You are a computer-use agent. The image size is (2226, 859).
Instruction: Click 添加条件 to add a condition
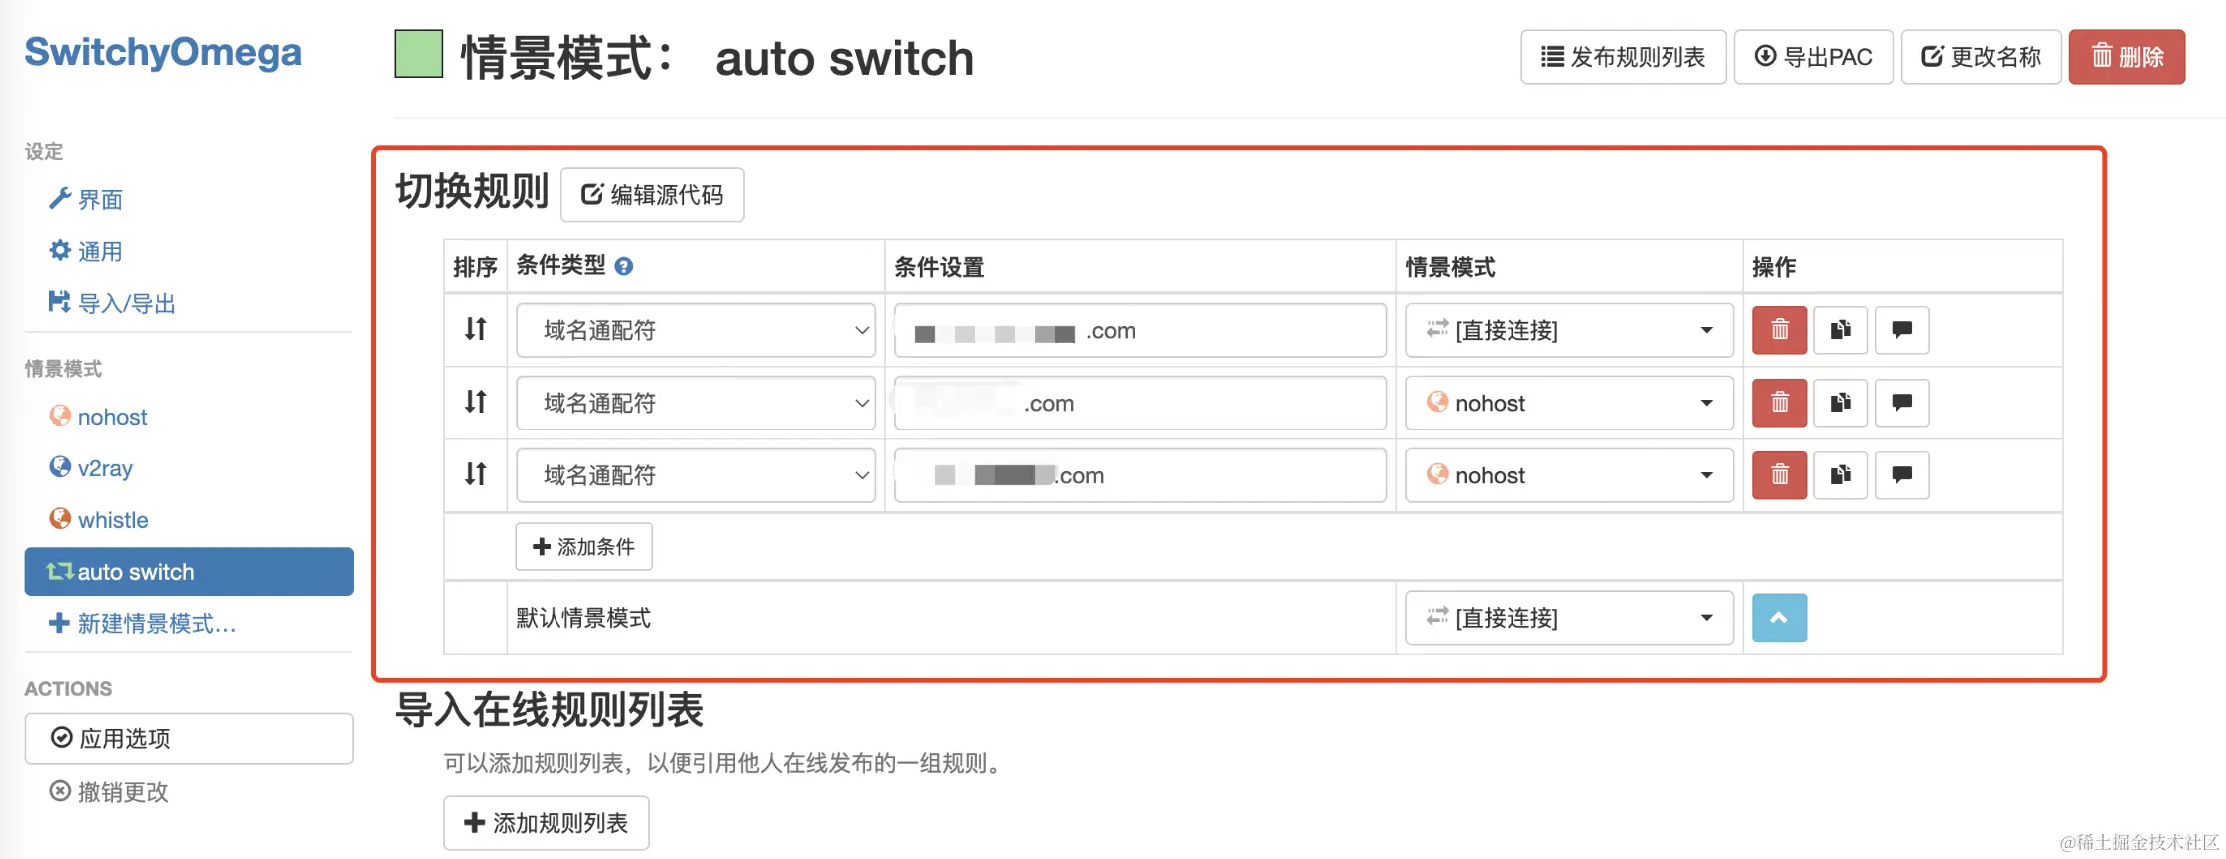pyautogui.click(x=583, y=546)
